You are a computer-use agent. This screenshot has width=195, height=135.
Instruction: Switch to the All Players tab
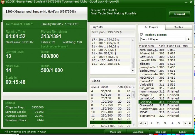coord(151,27)
